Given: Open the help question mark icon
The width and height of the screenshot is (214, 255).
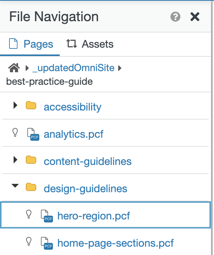Looking at the screenshot, I should tap(175, 17).
